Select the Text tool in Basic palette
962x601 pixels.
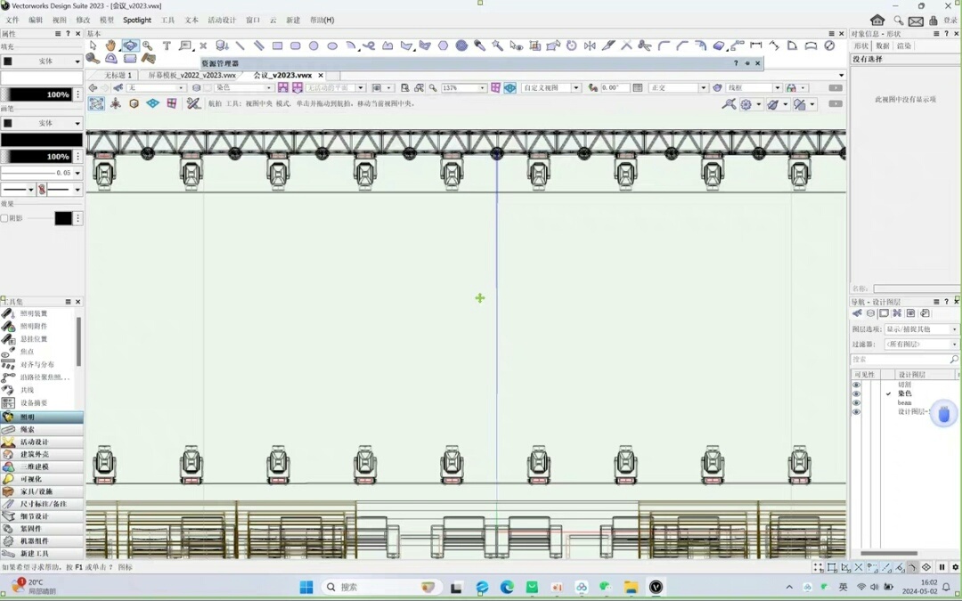tap(167, 45)
